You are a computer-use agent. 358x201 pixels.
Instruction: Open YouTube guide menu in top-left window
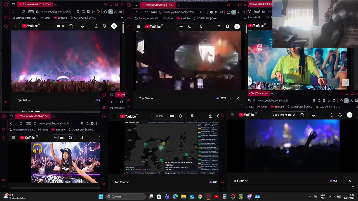click(16, 26)
